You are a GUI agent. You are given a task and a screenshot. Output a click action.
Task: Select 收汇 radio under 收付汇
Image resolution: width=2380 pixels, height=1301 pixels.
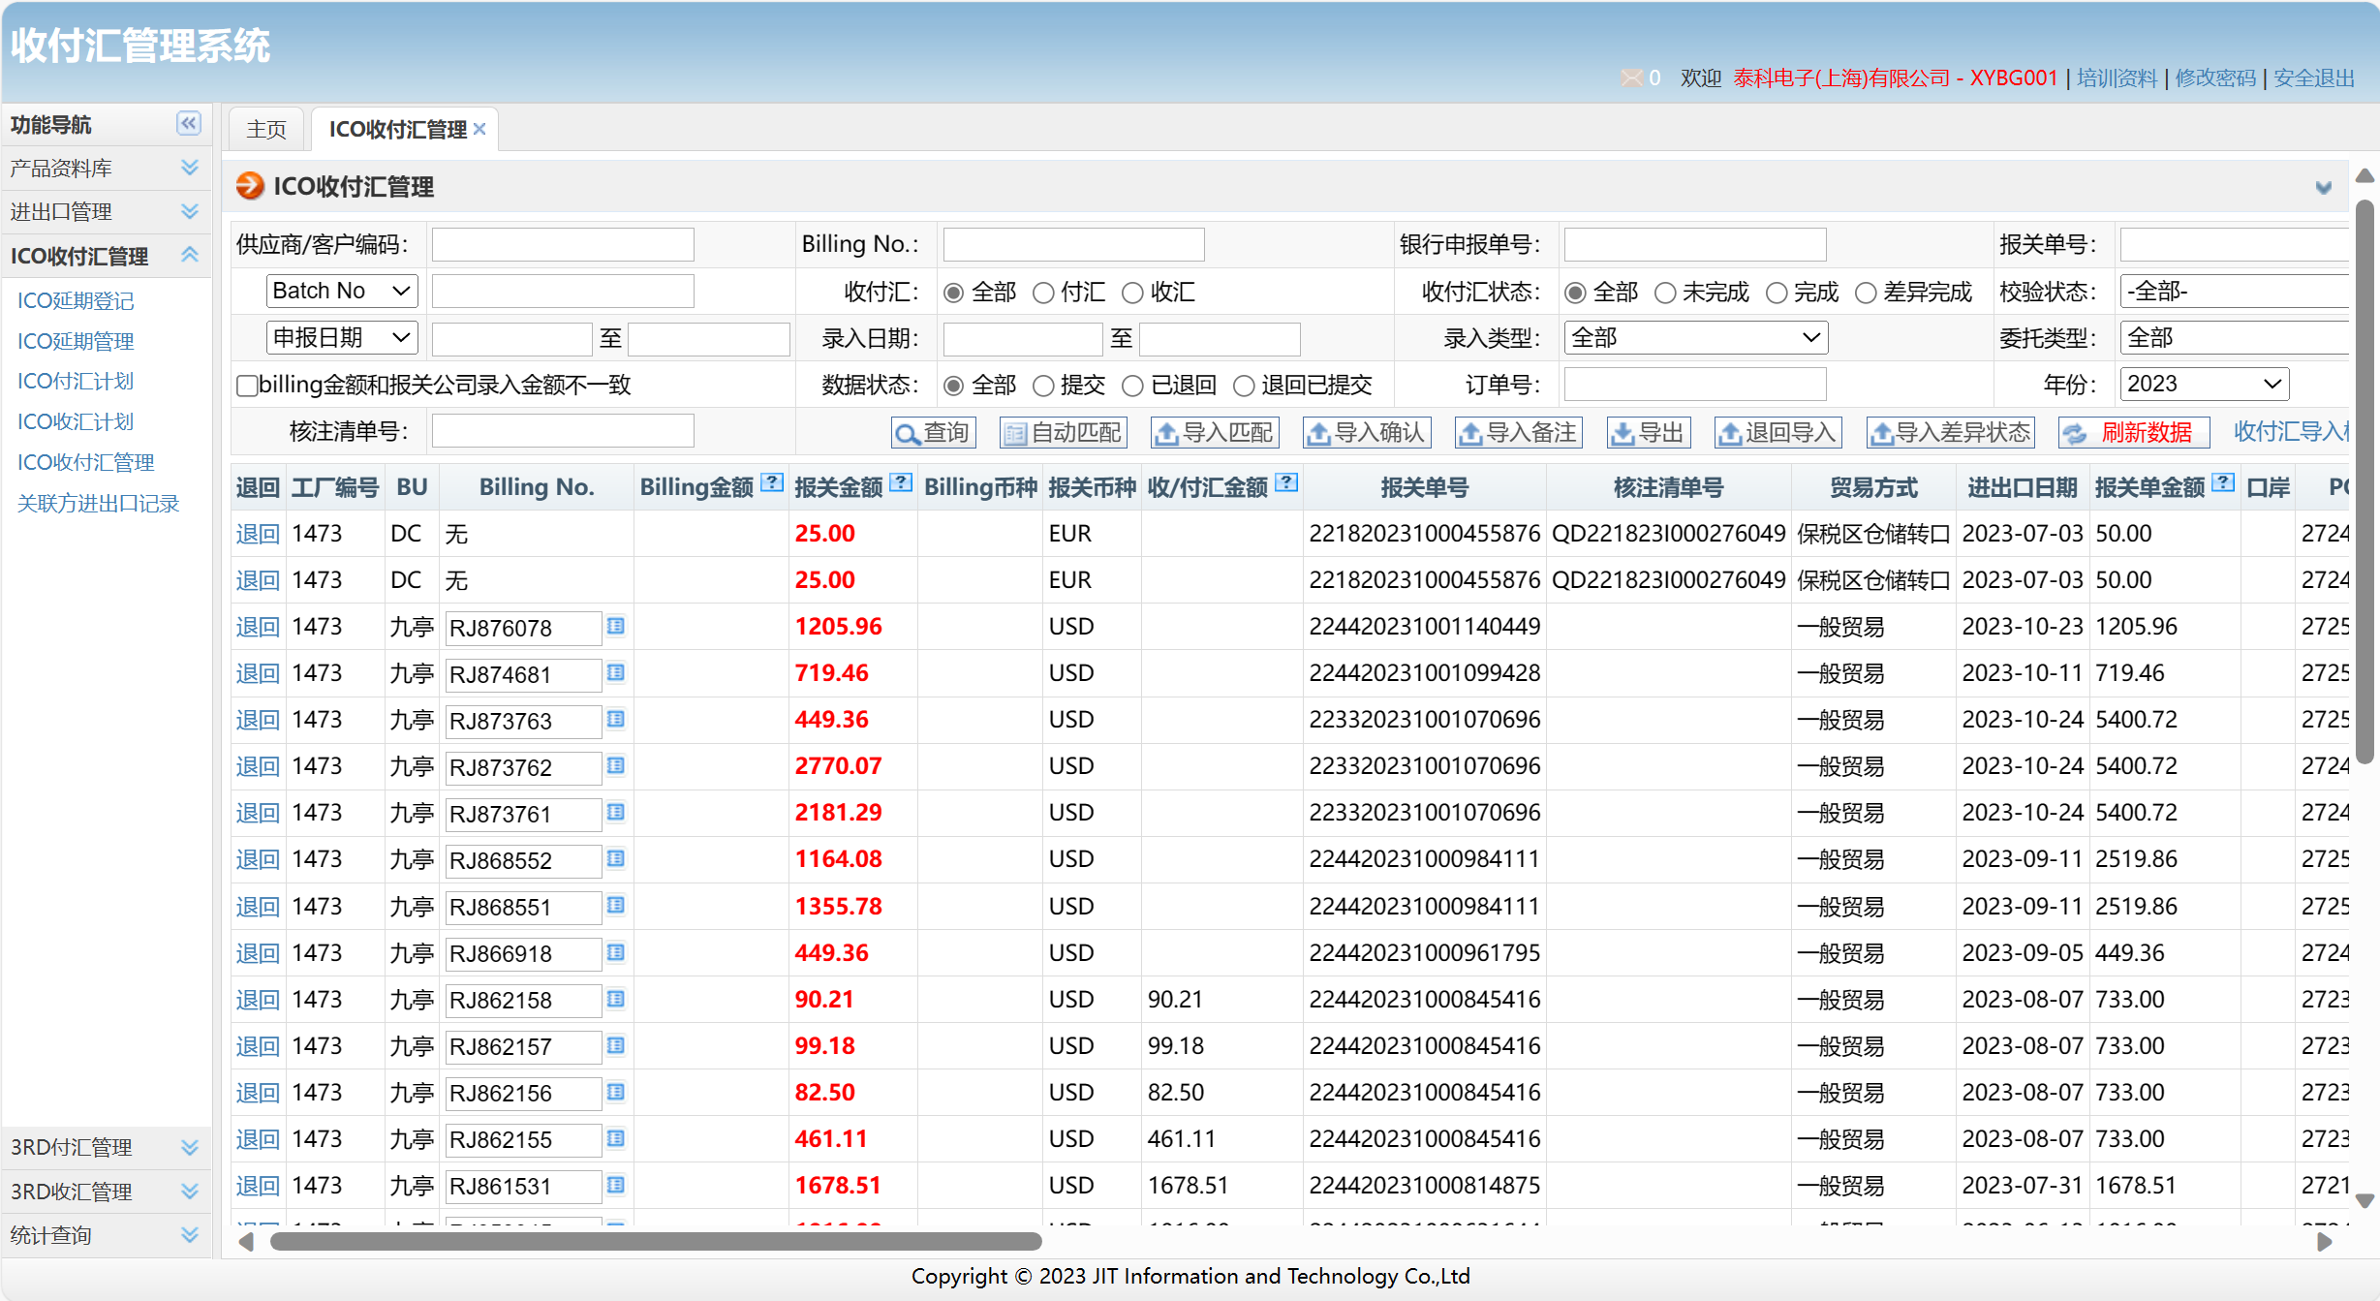click(1132, 293)
